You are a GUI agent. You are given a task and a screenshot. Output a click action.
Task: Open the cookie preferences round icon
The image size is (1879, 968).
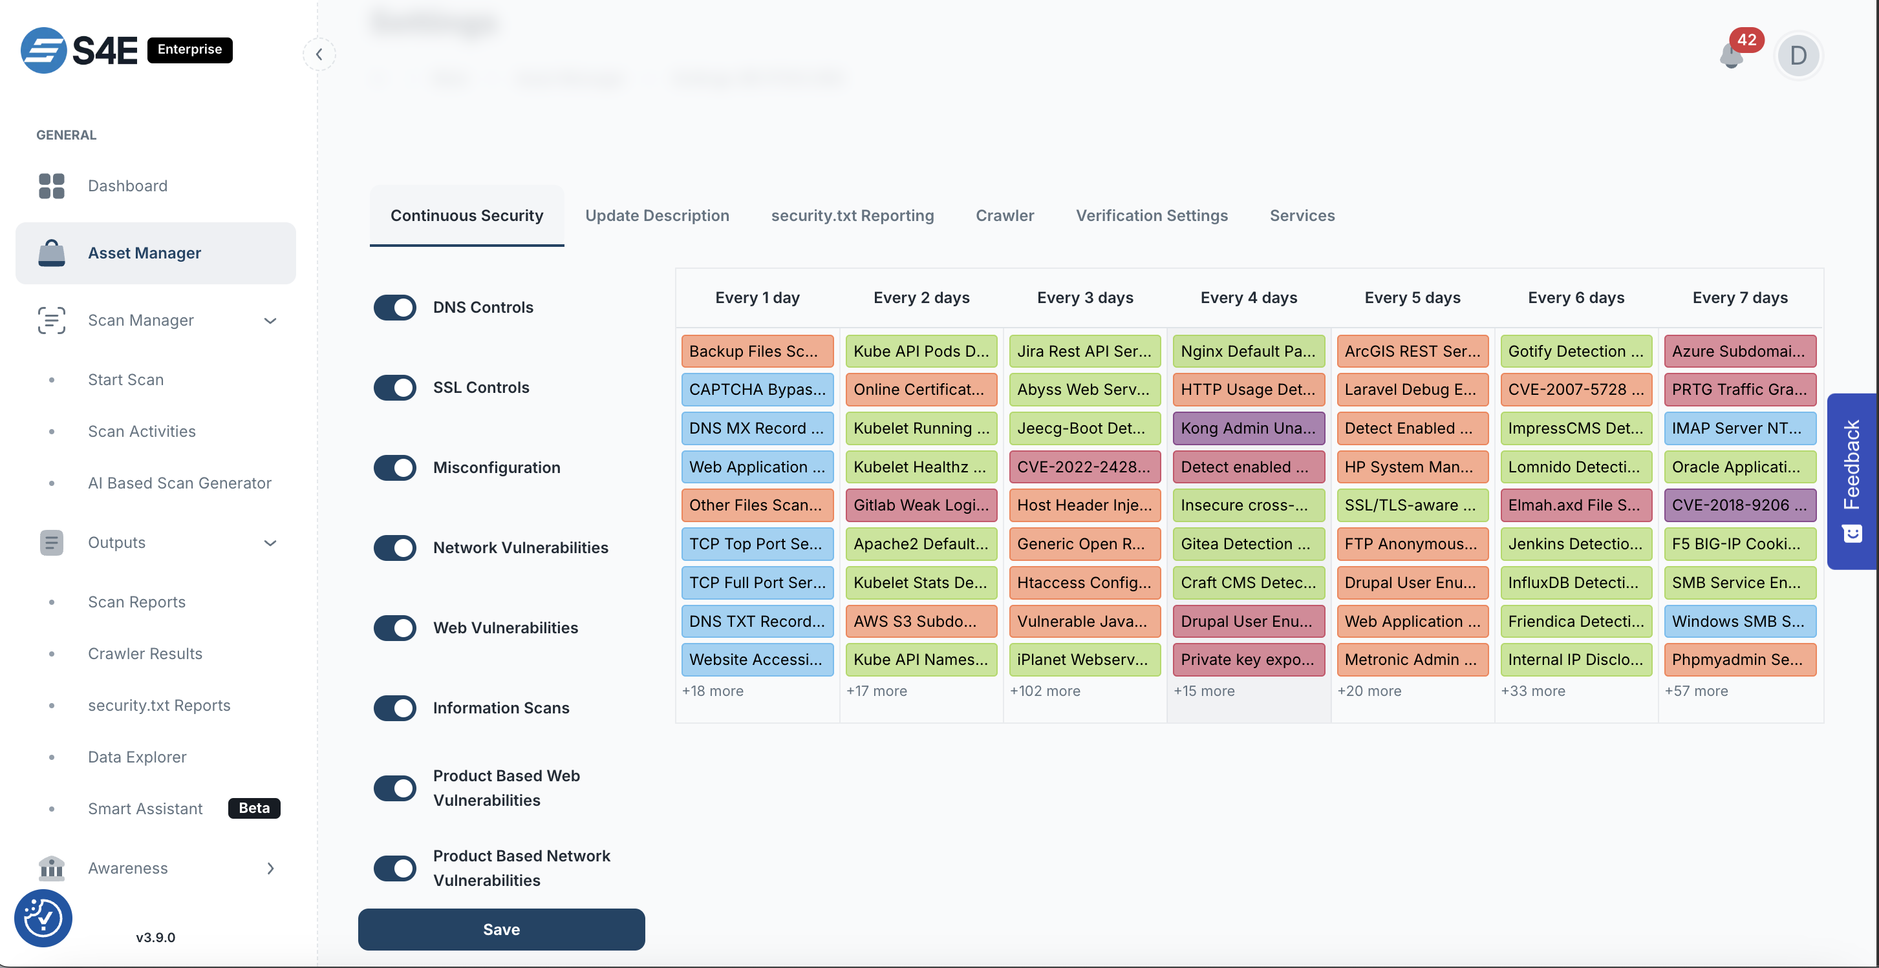point(43,917)
